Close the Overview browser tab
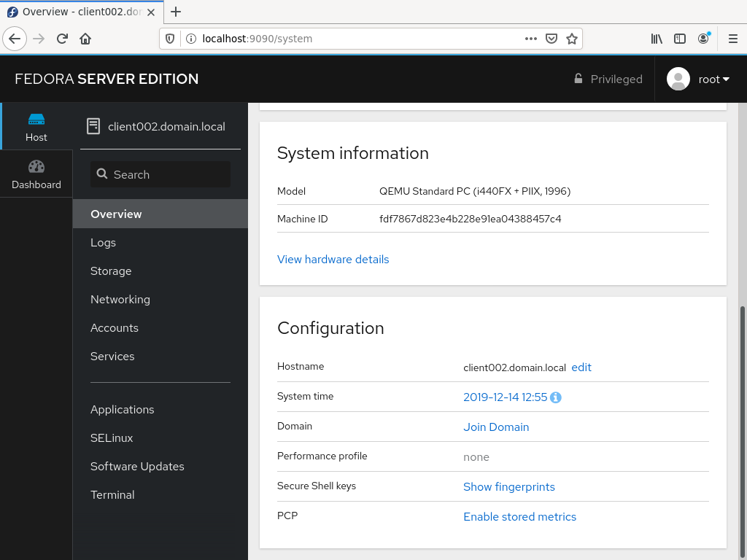The height and width of the screenshot is (560, 747). pos(151,12)
